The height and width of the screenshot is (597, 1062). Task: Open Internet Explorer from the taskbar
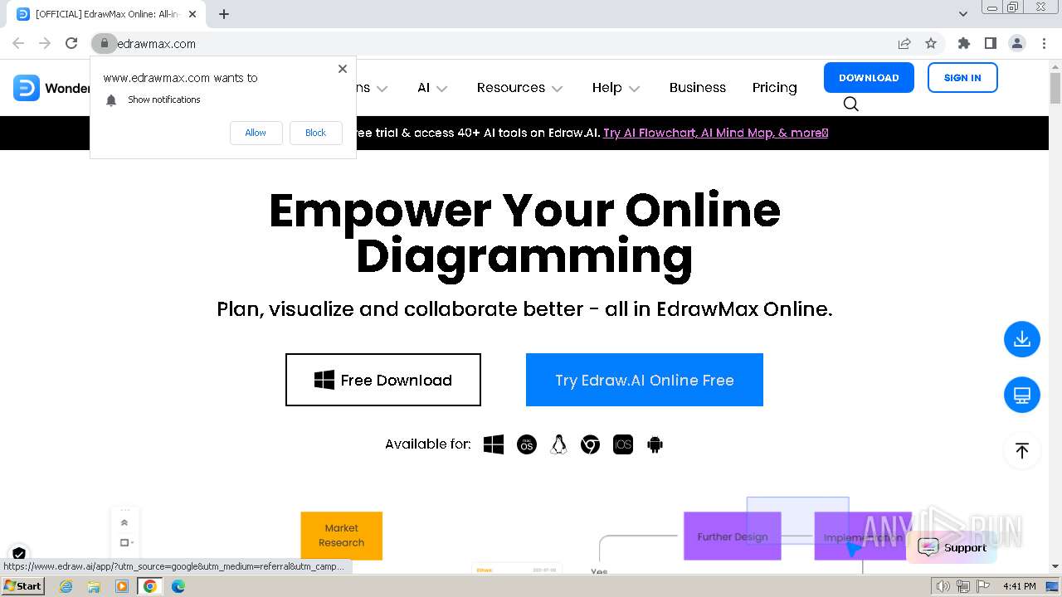pos(66,586)
